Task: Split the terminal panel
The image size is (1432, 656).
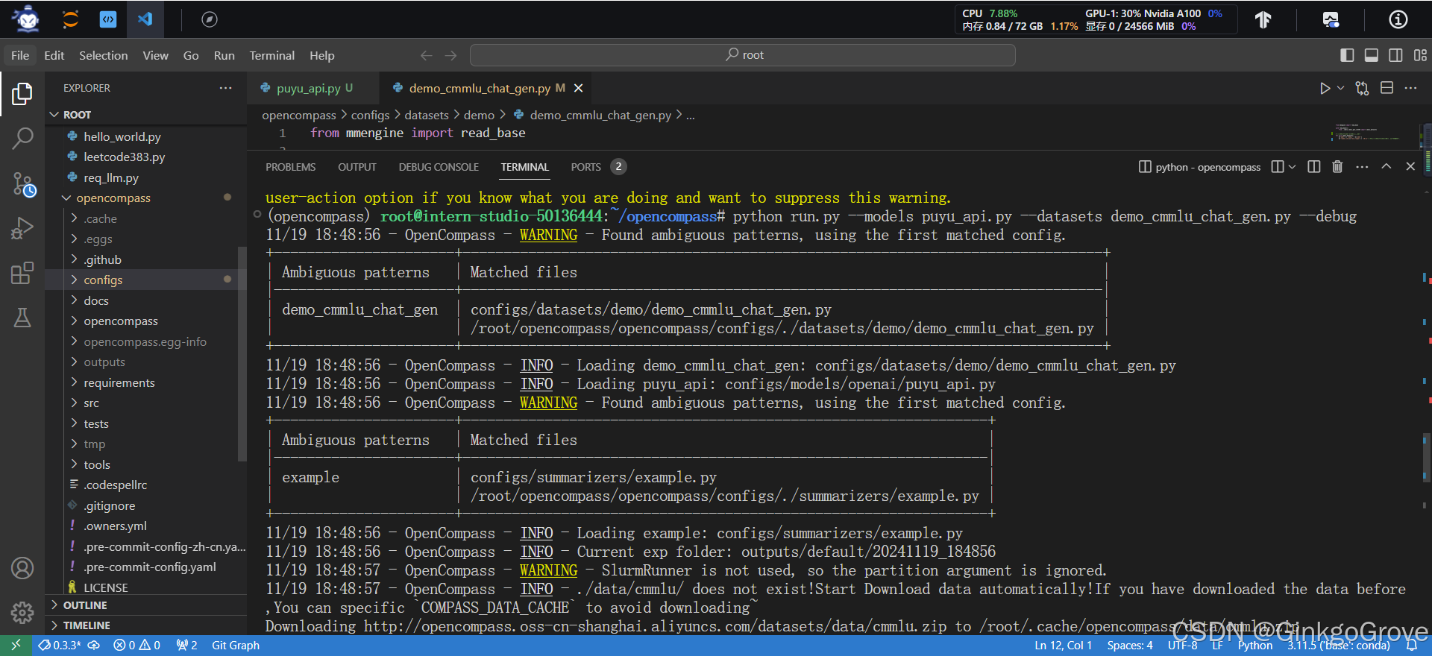Action: [x=1314, y=167]
